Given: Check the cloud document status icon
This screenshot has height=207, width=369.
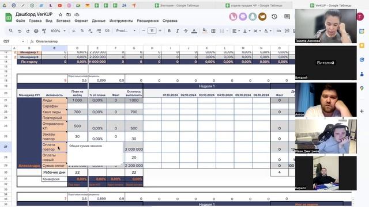Looking at the screenshot, I should 77,14.
